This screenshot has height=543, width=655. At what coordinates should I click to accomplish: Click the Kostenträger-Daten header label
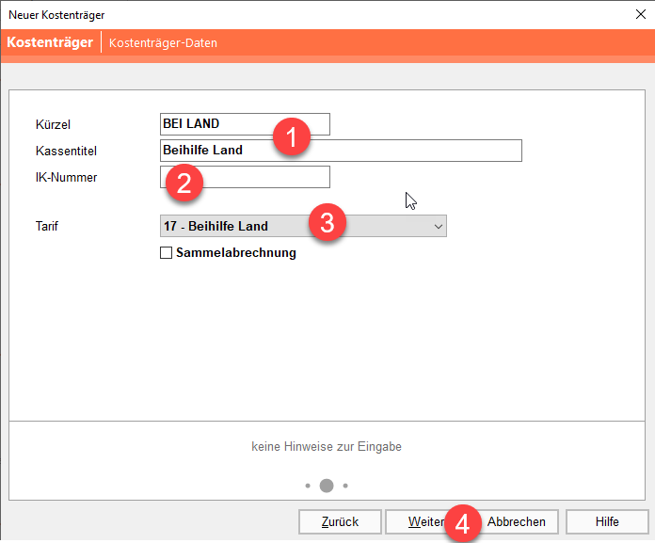pos(163,43)
